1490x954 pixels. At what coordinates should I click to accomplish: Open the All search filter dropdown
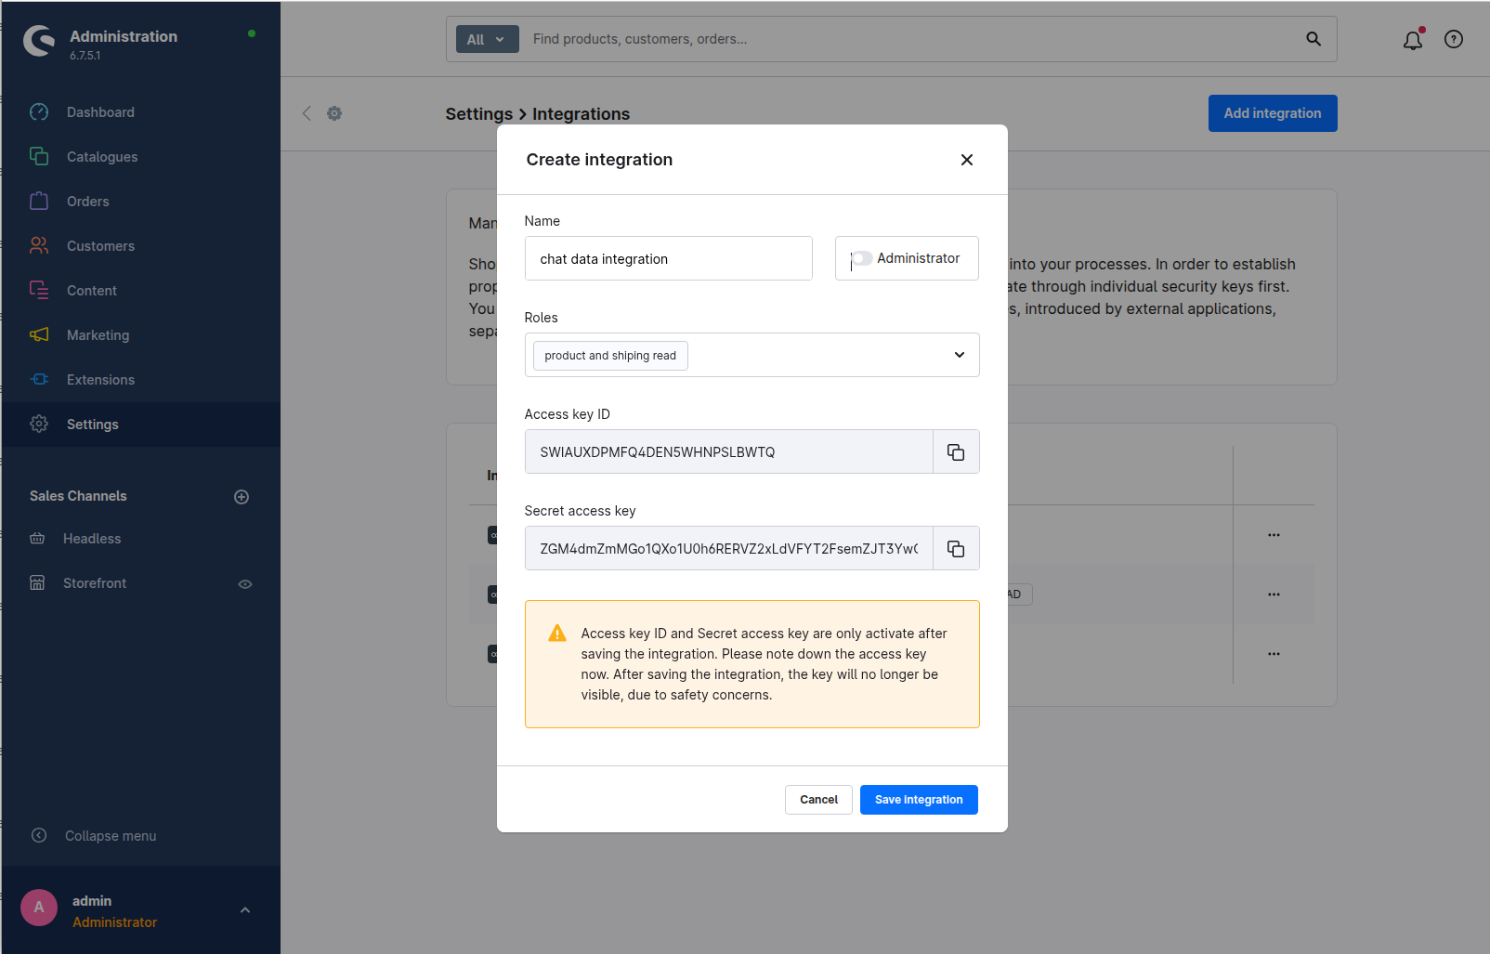487,39
